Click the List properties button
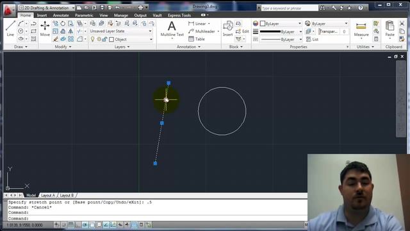Image resolution: width=410 pixels, height=231 pixels. [x=312, y=39]
